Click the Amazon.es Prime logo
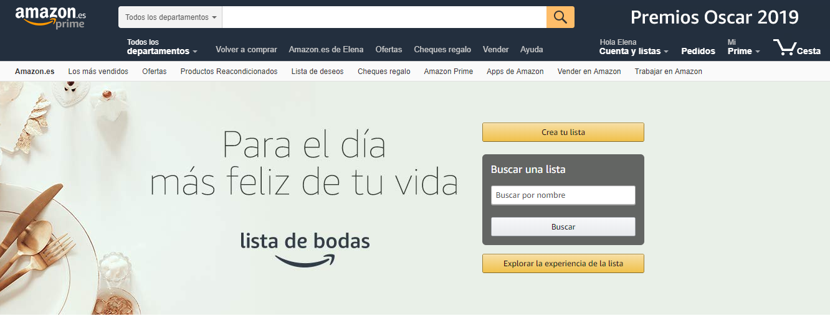The image size is (830, 316). 50,17
